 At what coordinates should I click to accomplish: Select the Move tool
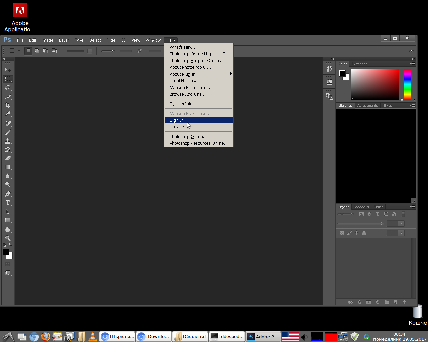tap(8, 70)
